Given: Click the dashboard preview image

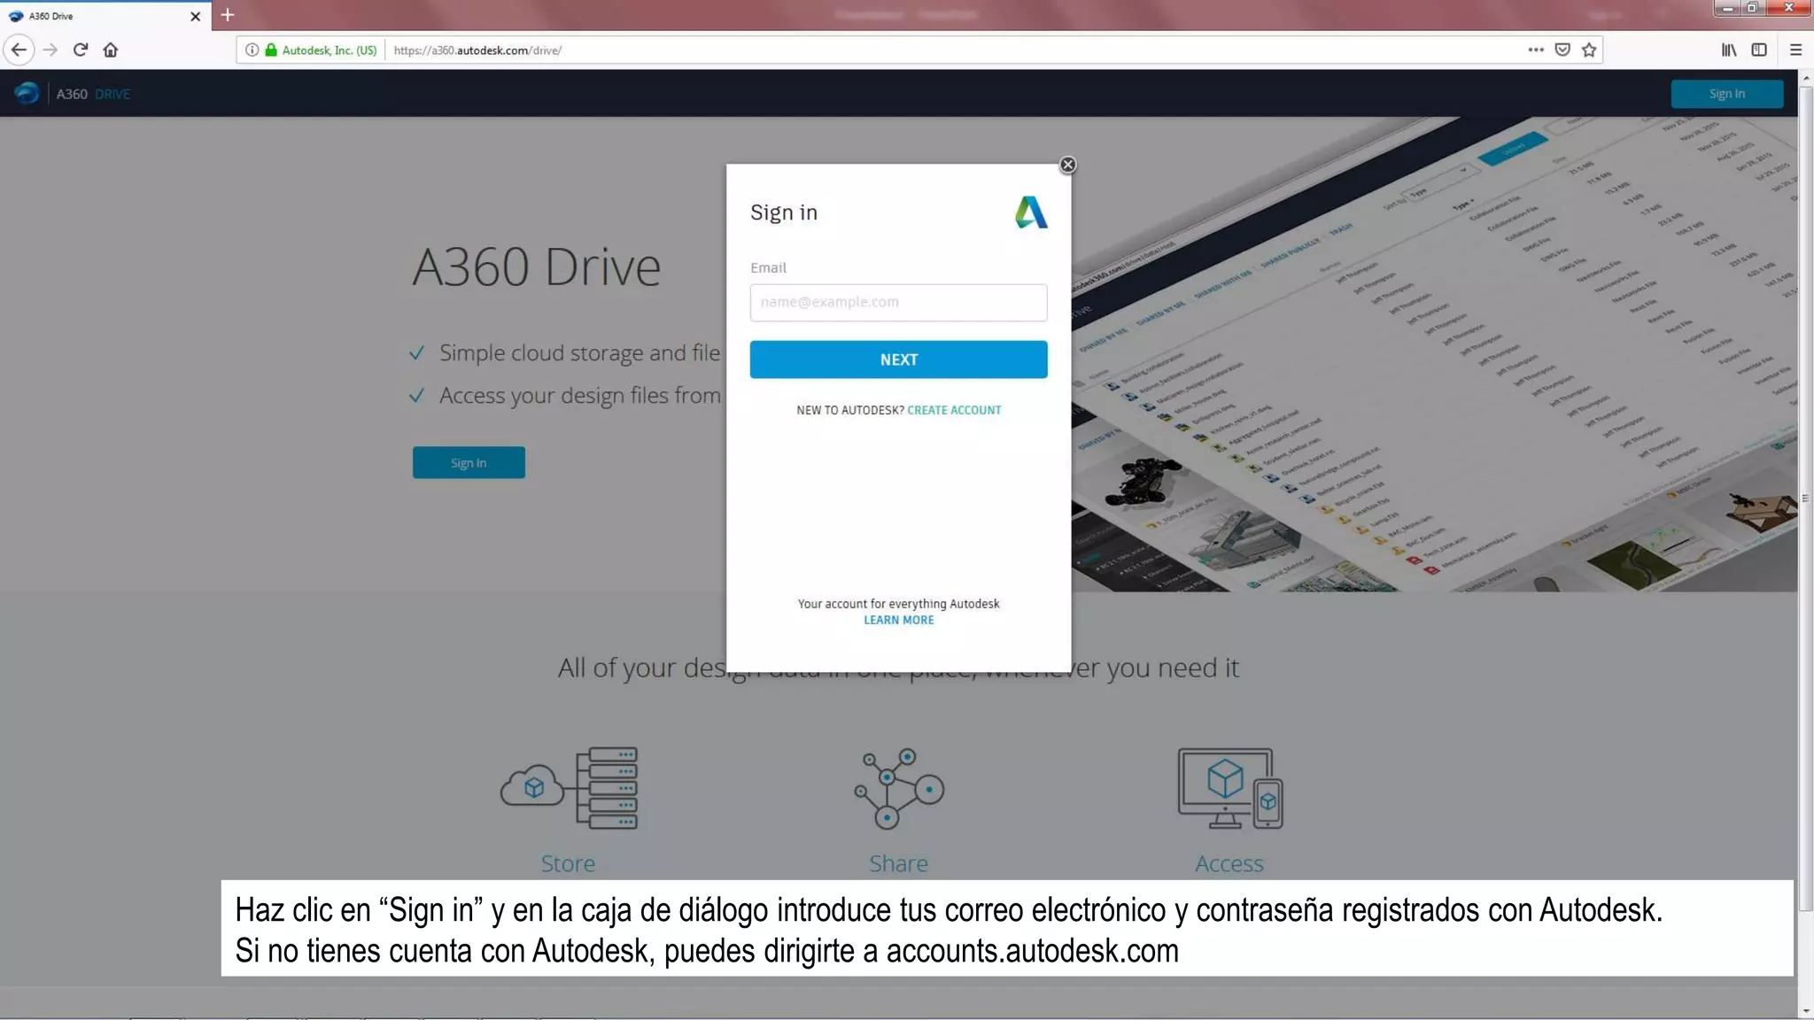Looking at the screenshot, I should click(x=1434, y=354).
